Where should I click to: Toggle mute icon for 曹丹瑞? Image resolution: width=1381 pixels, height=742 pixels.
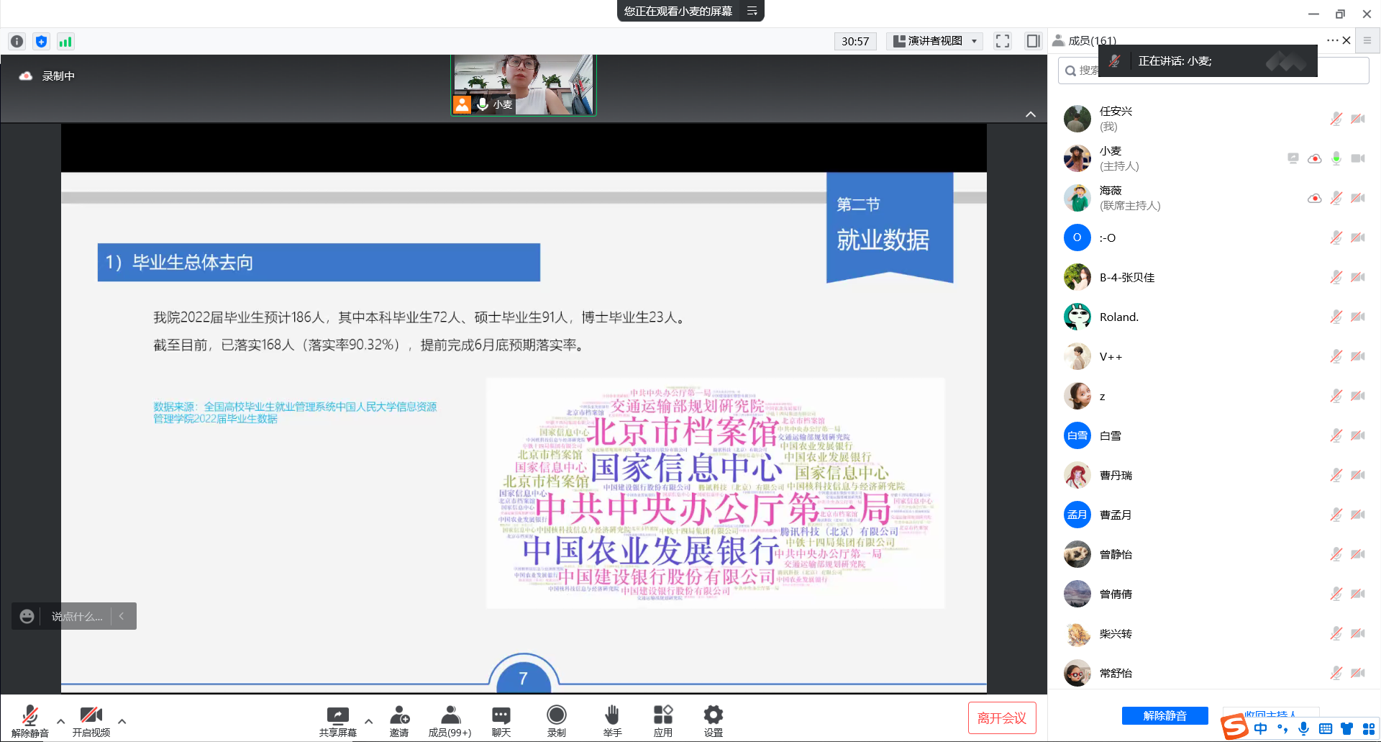coord(1336,475)
